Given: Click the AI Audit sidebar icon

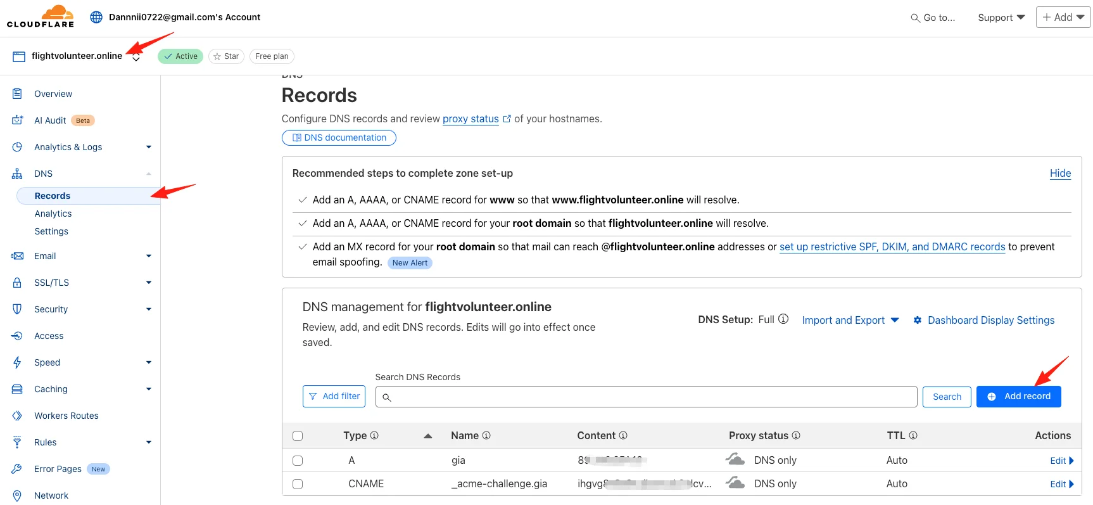Looking at the screenshot, I should point(17,120).
